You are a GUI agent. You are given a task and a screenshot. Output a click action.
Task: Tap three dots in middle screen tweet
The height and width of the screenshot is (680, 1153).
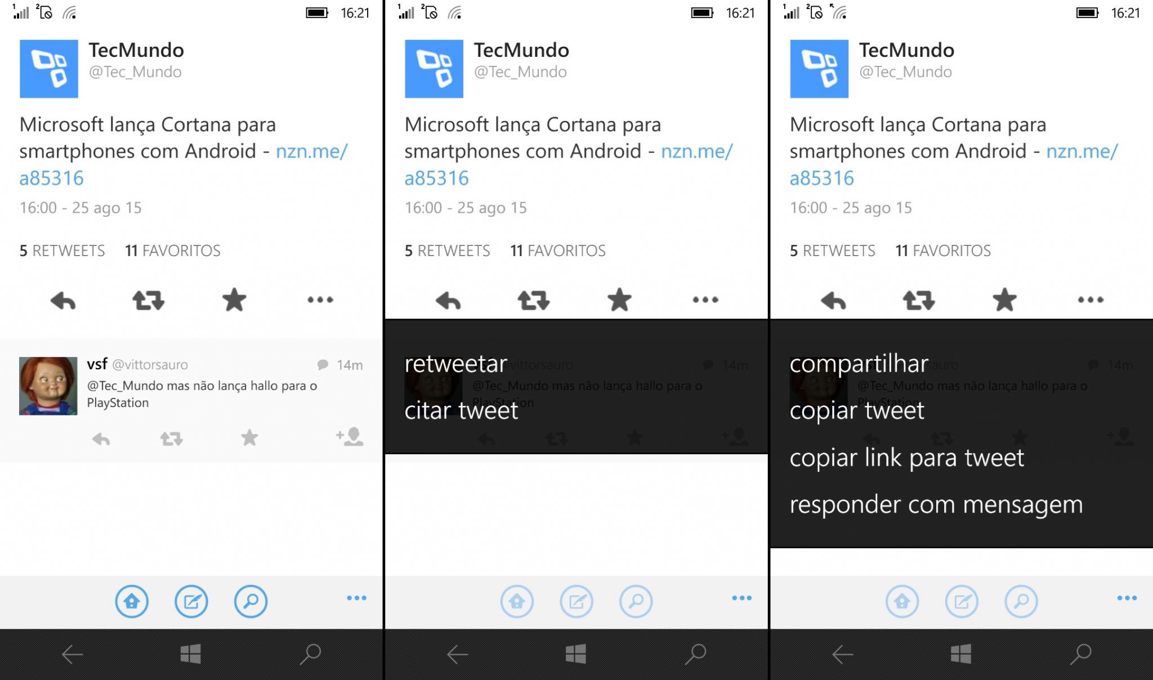click(705, 299)
